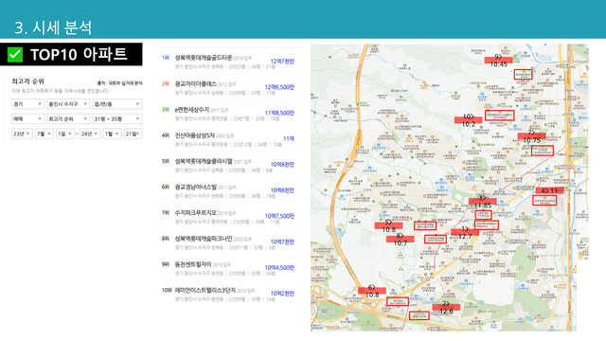Click the red 7> 10.75 map marker
Image resolution: width=606 pixels, height=341 pixels.
click(532, 136)
